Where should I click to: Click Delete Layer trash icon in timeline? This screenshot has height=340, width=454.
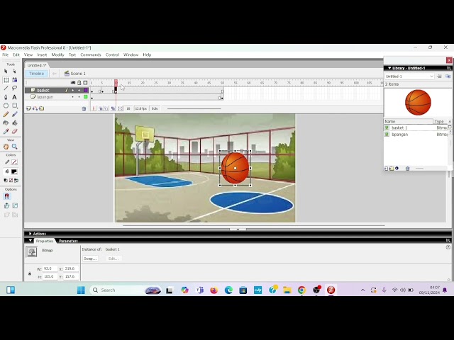[84, 108]
